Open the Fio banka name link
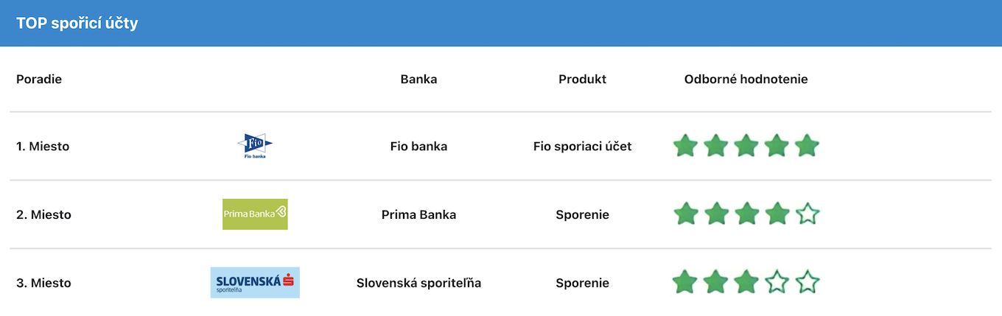The height and width of the screenshot is (316, 1002). point(418,147)
